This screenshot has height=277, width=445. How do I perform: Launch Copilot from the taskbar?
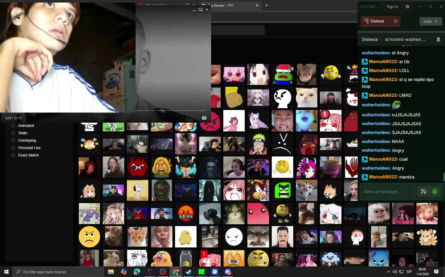pos(124,272)
